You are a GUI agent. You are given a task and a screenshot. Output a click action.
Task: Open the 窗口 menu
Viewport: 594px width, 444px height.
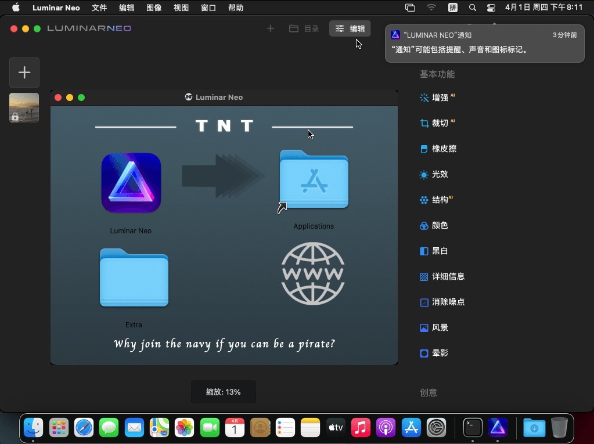click(x=208, y=8)
